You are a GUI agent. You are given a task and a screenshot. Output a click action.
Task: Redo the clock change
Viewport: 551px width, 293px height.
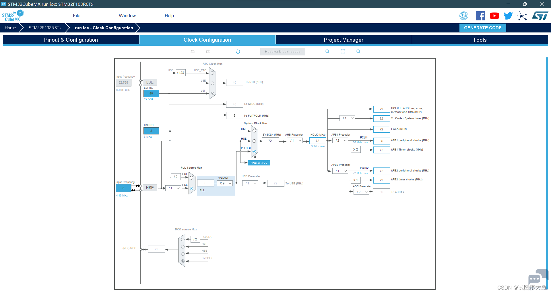208,51
